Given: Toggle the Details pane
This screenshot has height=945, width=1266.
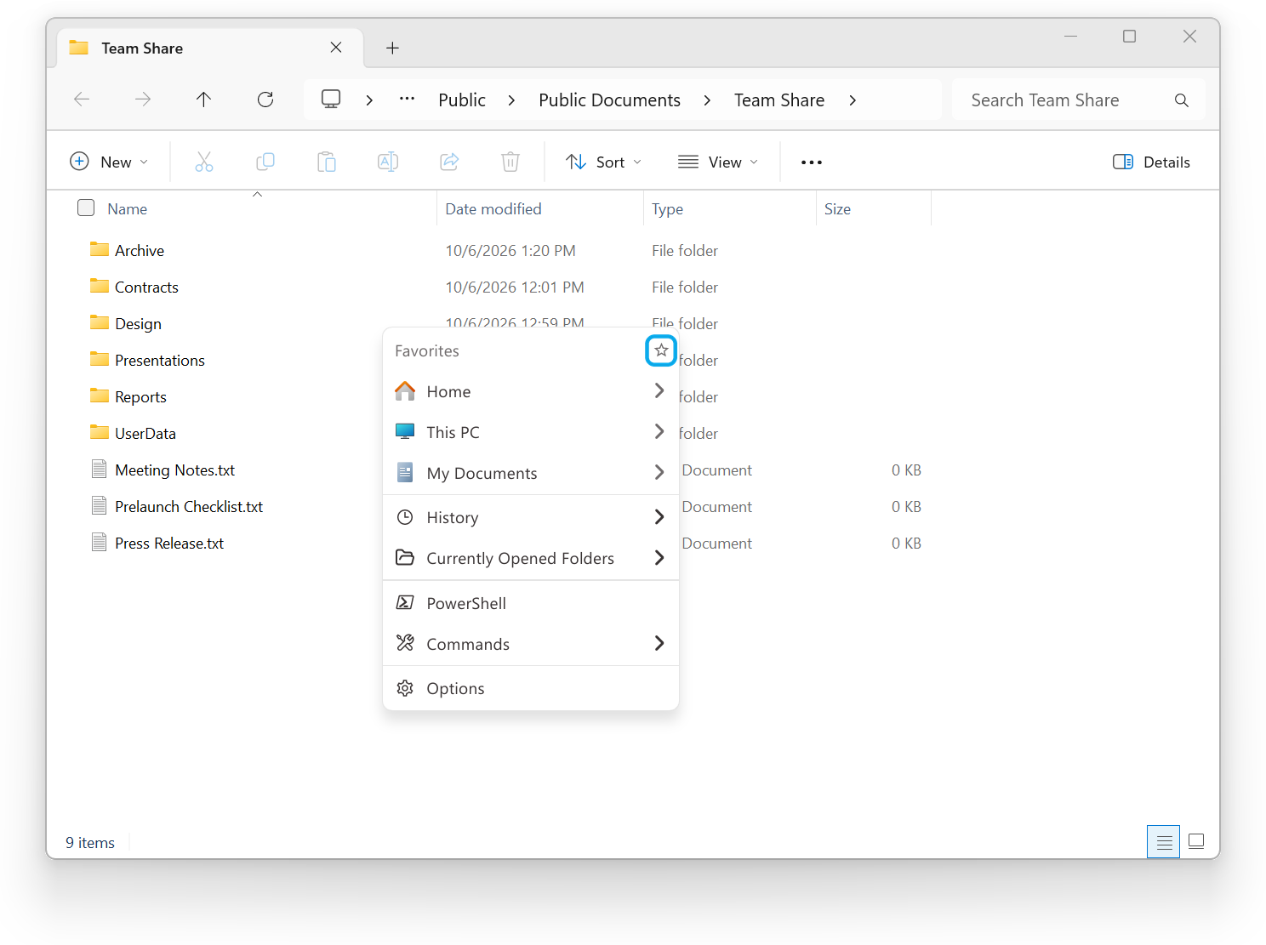Looking at the screenshot, I should pos(1151,162).
